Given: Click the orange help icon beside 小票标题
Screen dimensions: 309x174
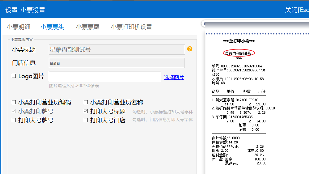Looking at the screenshot, I should point(190,49).
